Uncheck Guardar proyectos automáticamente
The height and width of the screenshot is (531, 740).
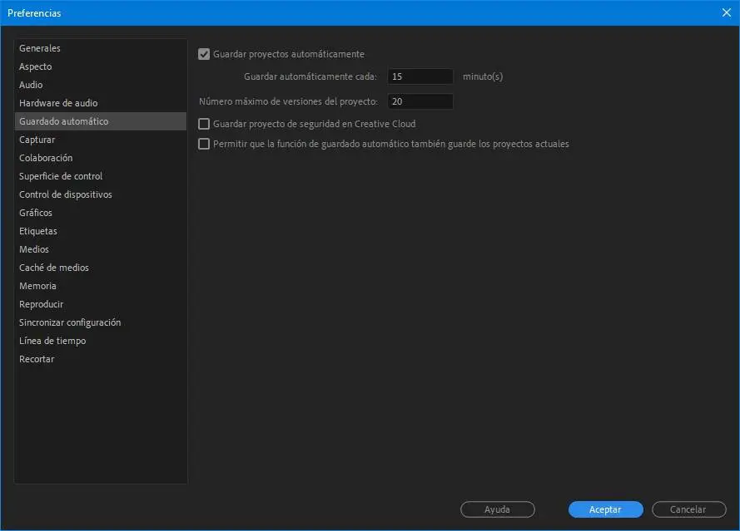coord(204,54)
